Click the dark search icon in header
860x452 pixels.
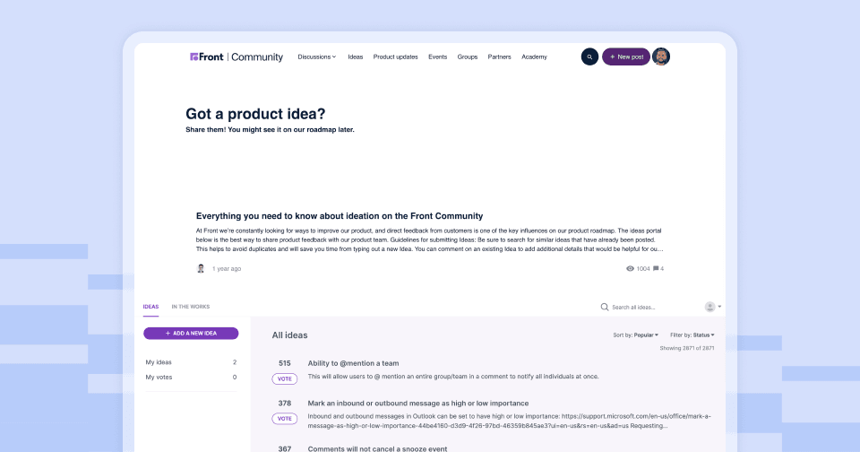coord(589,56)
